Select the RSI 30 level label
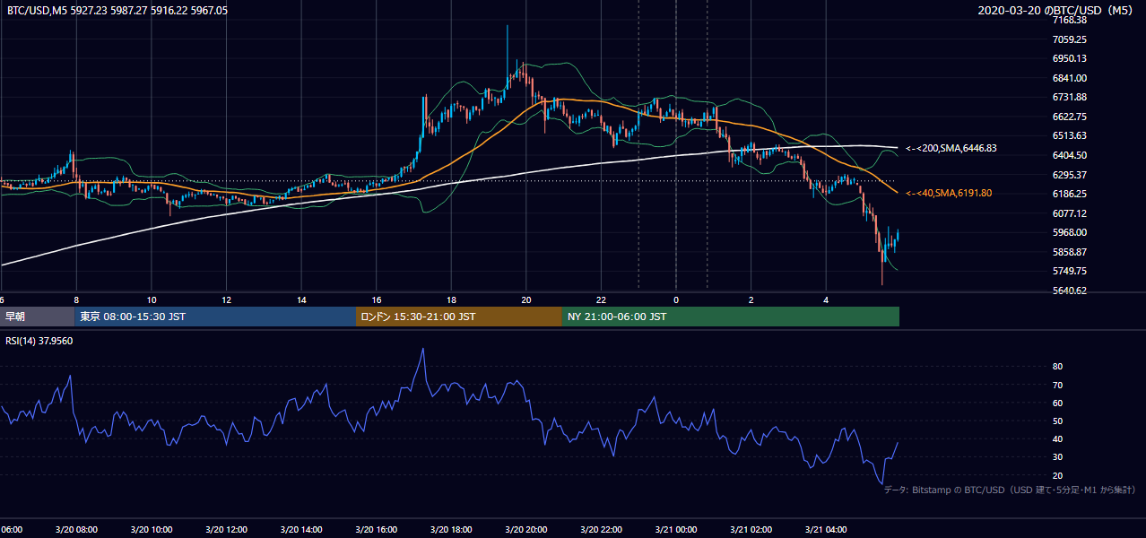1146x538 pixels. point(1057,457)
